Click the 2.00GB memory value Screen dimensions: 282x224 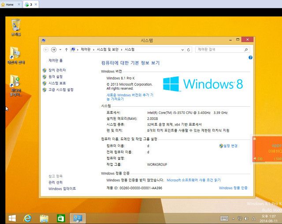(152, 119)
